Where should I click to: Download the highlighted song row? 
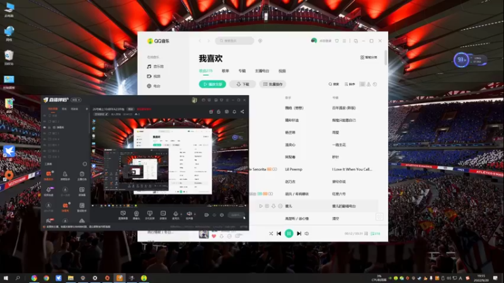273,206
